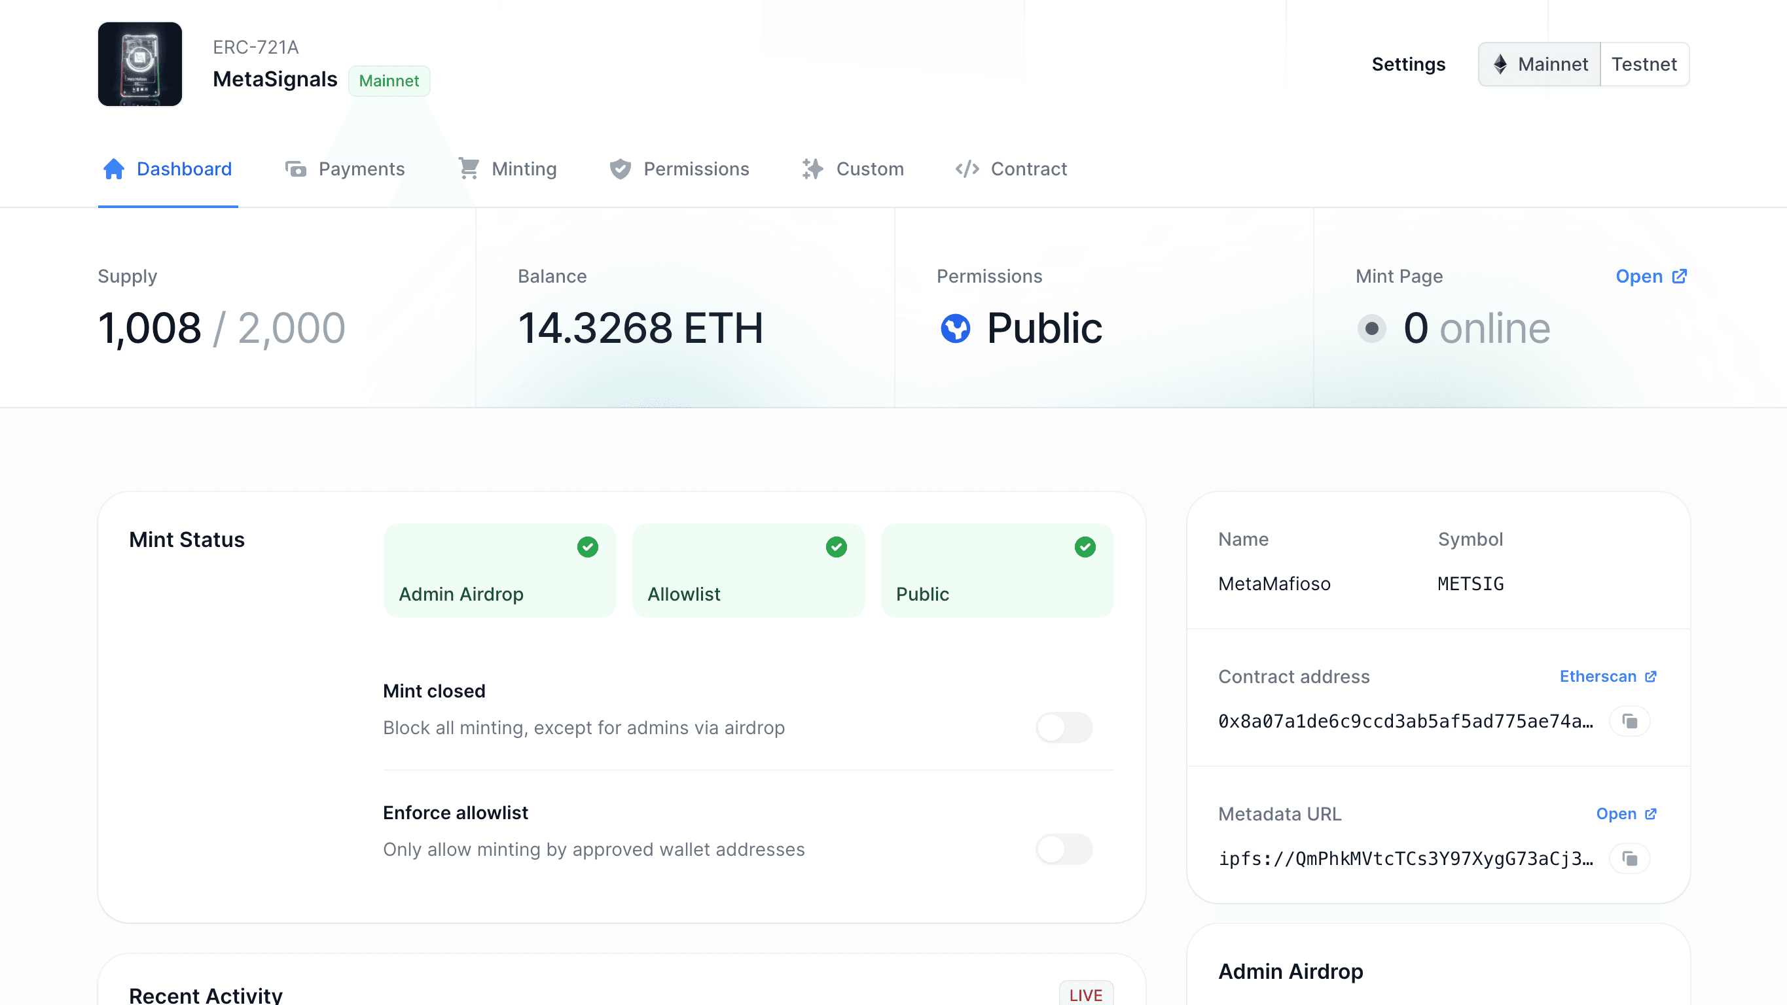
Task: Select the Minting tab
Action: [507, 168]
